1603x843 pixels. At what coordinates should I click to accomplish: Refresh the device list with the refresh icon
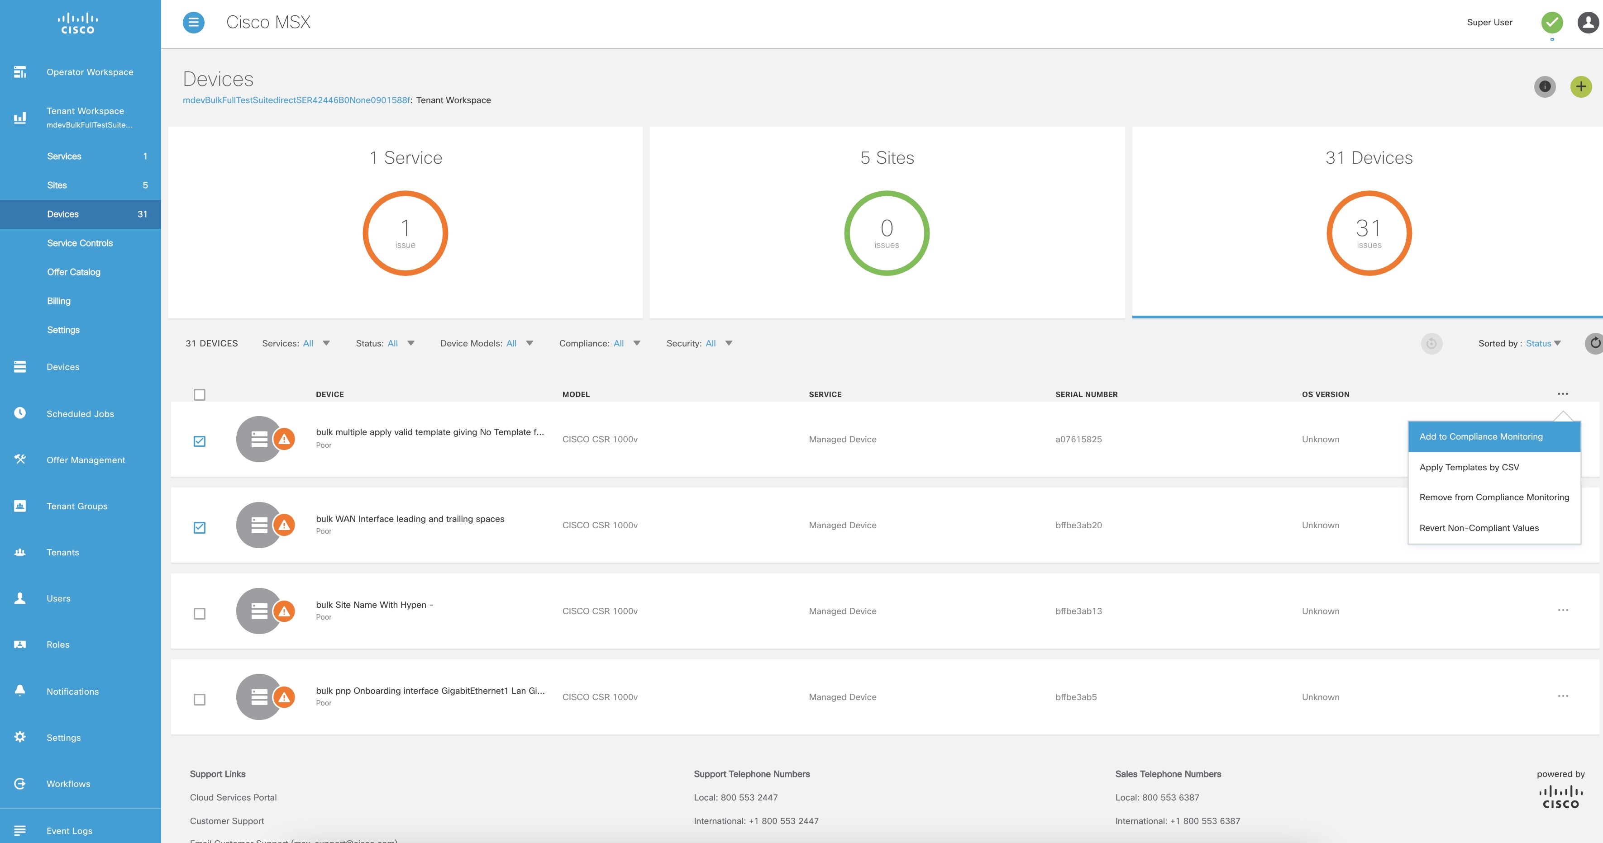click(1595, 342)
